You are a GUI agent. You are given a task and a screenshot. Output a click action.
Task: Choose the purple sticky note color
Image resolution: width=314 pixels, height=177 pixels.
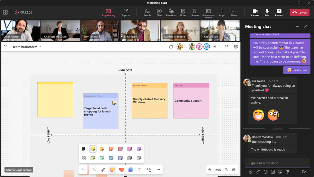pos(139,149)
